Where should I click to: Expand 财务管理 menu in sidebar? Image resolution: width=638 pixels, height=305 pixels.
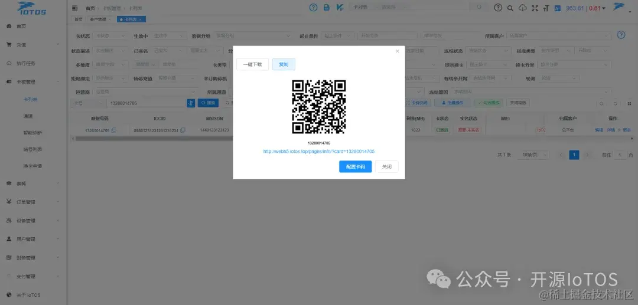[33, 258]
